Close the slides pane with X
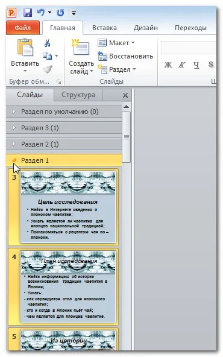Image resolution: width=223 pixels, height=357 pixels. pos(125,95)
